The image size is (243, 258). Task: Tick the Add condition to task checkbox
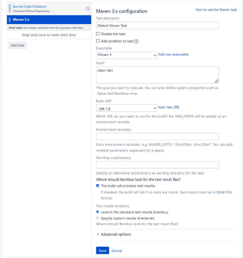(x=98, y=41)
